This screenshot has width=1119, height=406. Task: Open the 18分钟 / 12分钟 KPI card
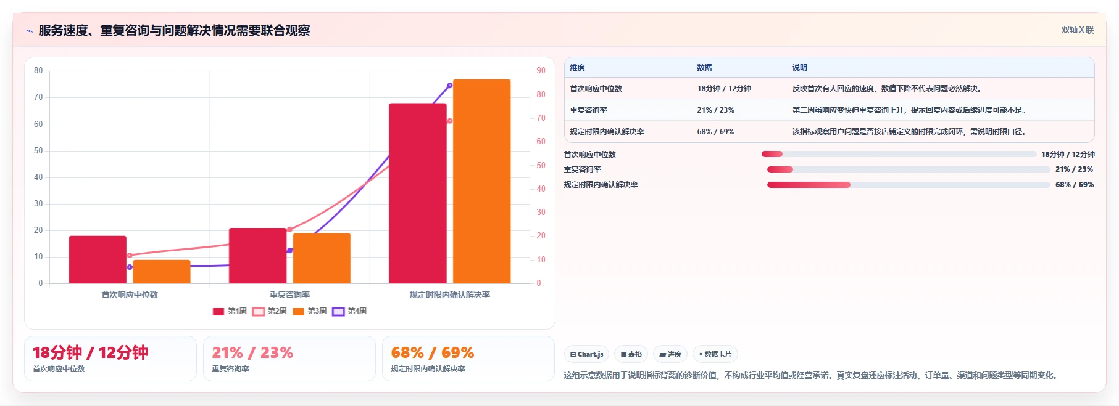click(x=110, y=359)
